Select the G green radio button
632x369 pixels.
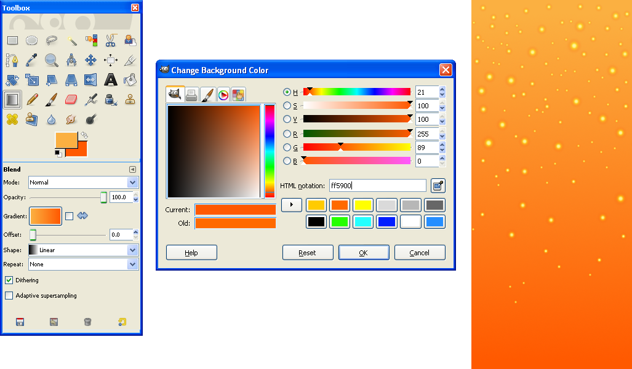[287, 148]
